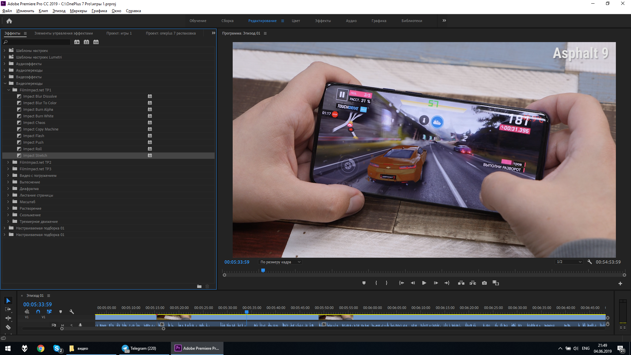Image resolution: width=631 pixels, height=355 pixels.
Task: Add marker in Program monitor
Action: click(x=364, y=283)
